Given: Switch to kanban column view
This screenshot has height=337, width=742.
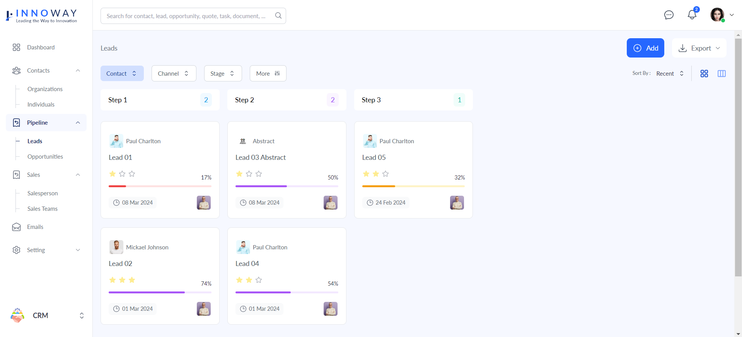Looking at the screenshot, I should (x=722, y=73).
